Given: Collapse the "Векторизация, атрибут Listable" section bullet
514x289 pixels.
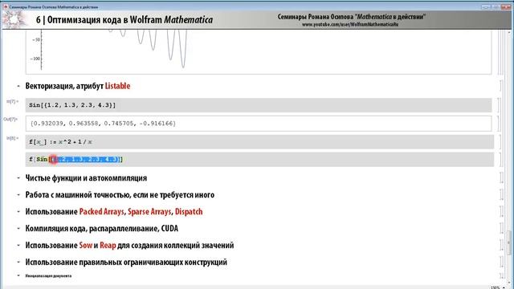Looking at the screenshot, I should (18, 86).
